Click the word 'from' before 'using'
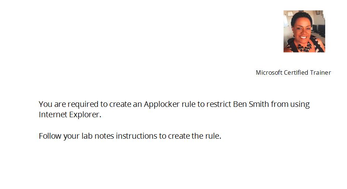This screenshot has width=347, height=189. (279, 104)
